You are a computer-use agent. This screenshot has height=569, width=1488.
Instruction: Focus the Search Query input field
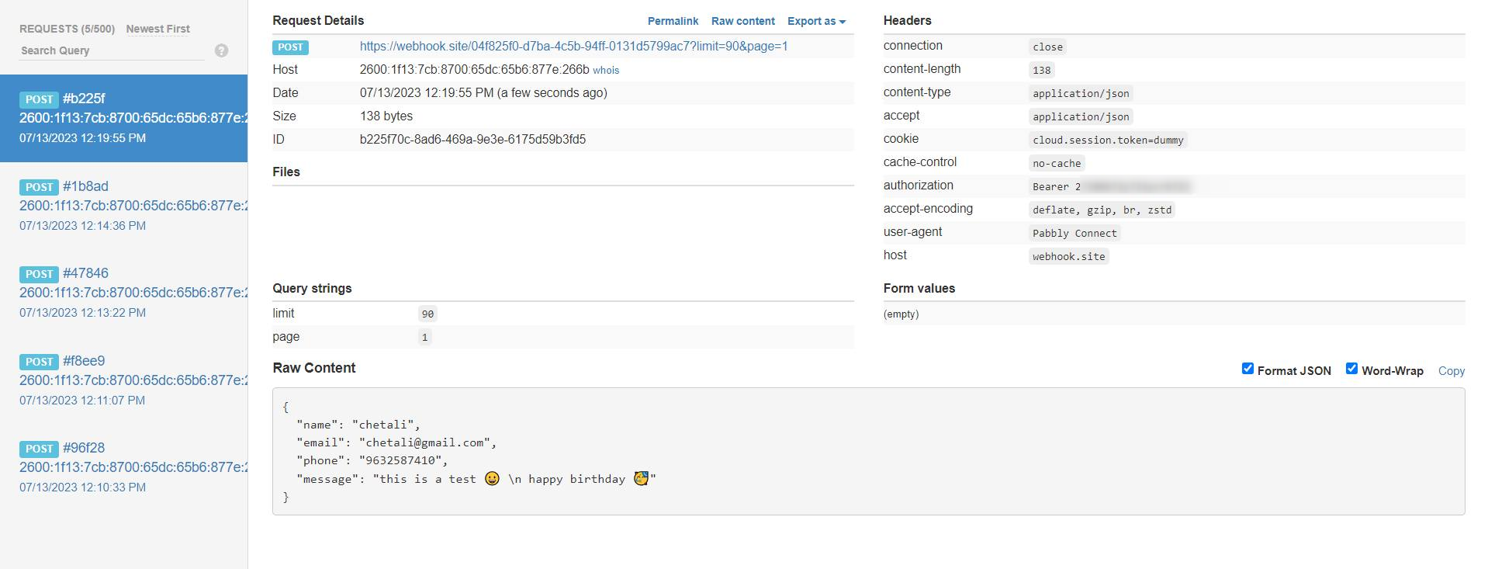point(112,50)
